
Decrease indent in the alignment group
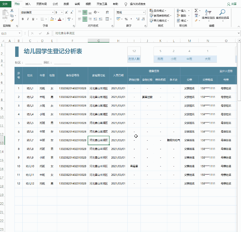(95, 19)
